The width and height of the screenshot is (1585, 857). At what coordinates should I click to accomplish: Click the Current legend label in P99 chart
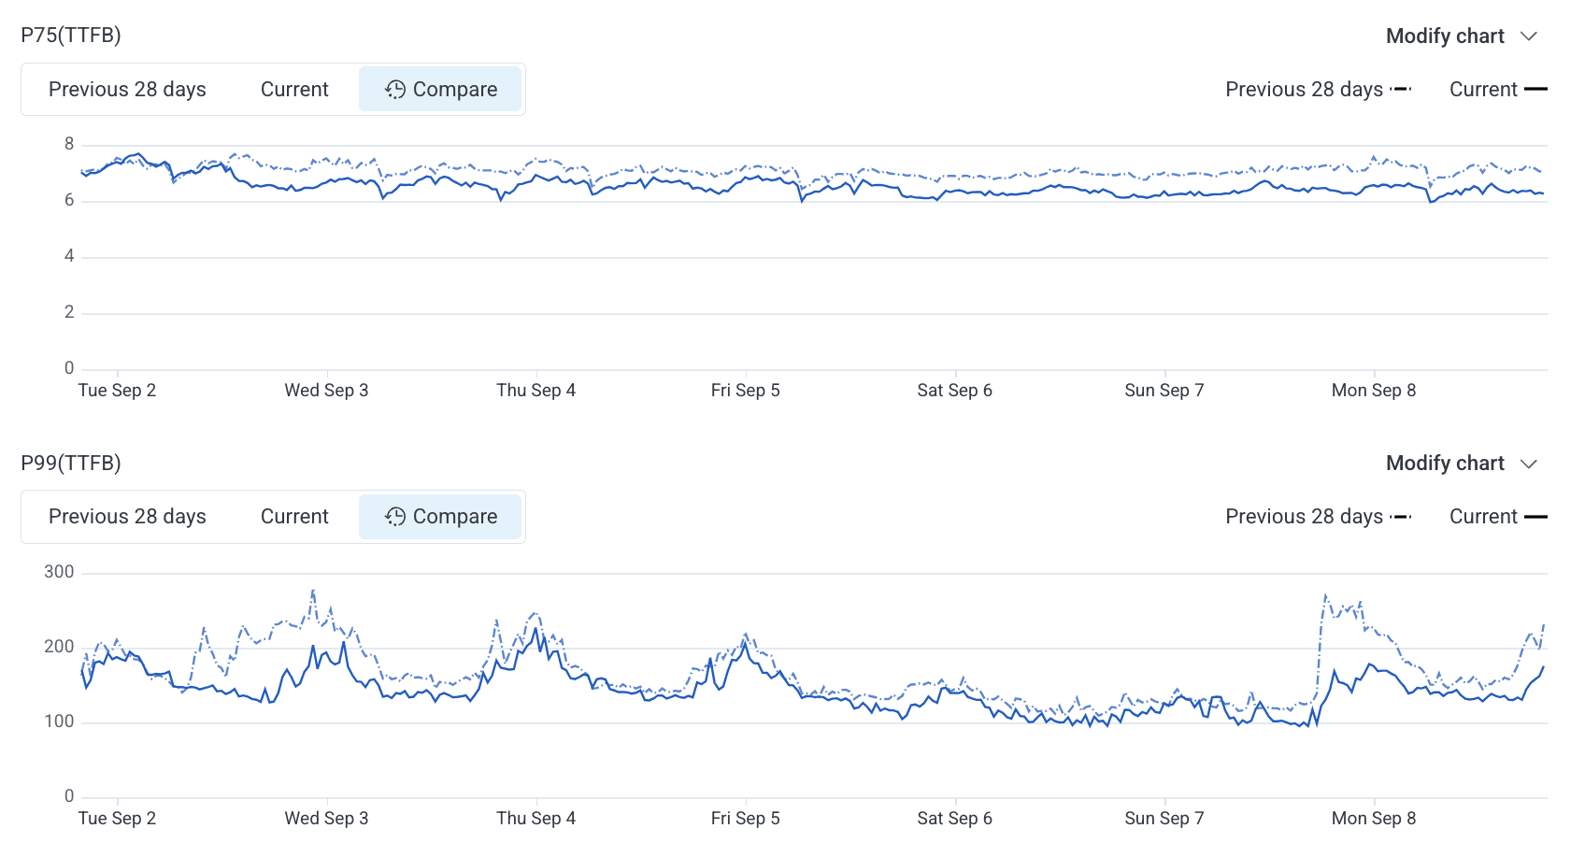tap(1482, 517)
